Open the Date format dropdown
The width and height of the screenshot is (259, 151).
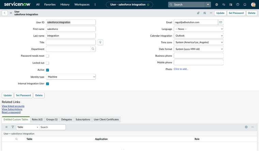point(199,49)
